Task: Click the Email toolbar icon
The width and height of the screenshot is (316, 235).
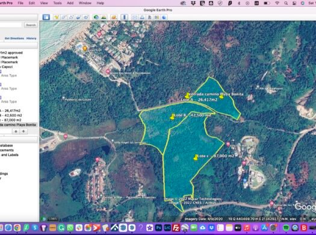Action: pos(135,17)
